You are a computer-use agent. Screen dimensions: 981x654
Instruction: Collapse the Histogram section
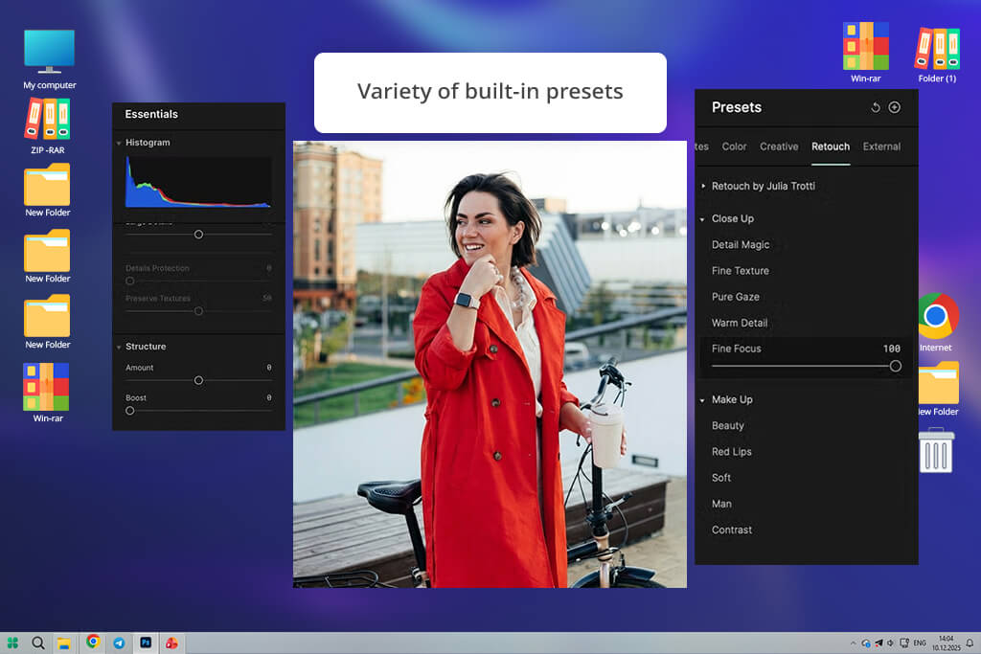119,144
